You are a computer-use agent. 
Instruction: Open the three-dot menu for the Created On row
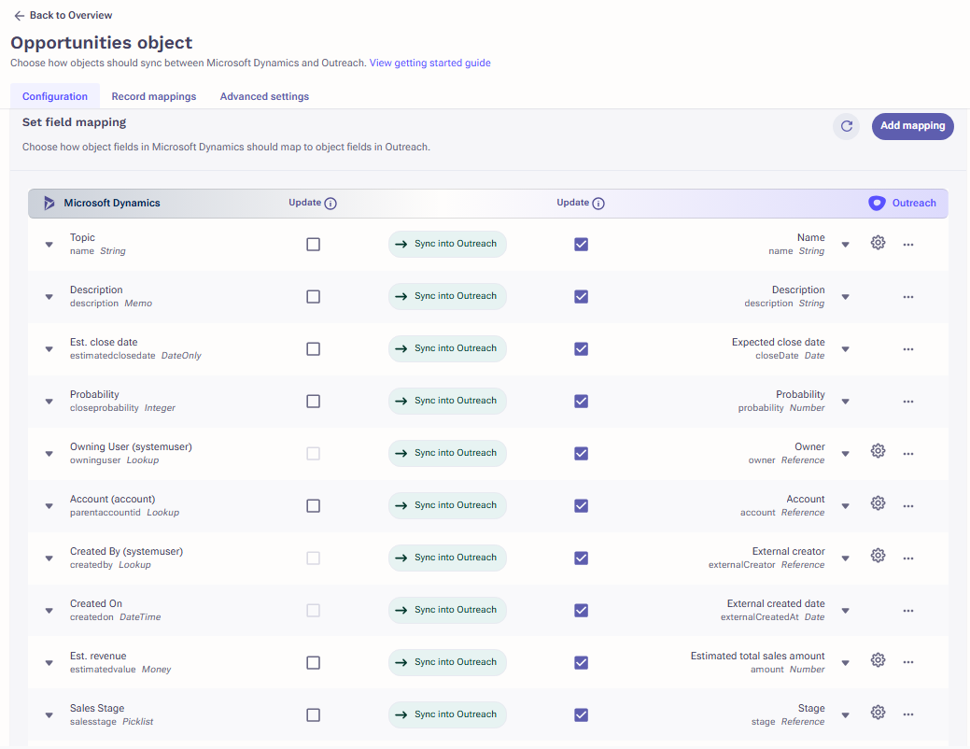[x=908, y=611]
